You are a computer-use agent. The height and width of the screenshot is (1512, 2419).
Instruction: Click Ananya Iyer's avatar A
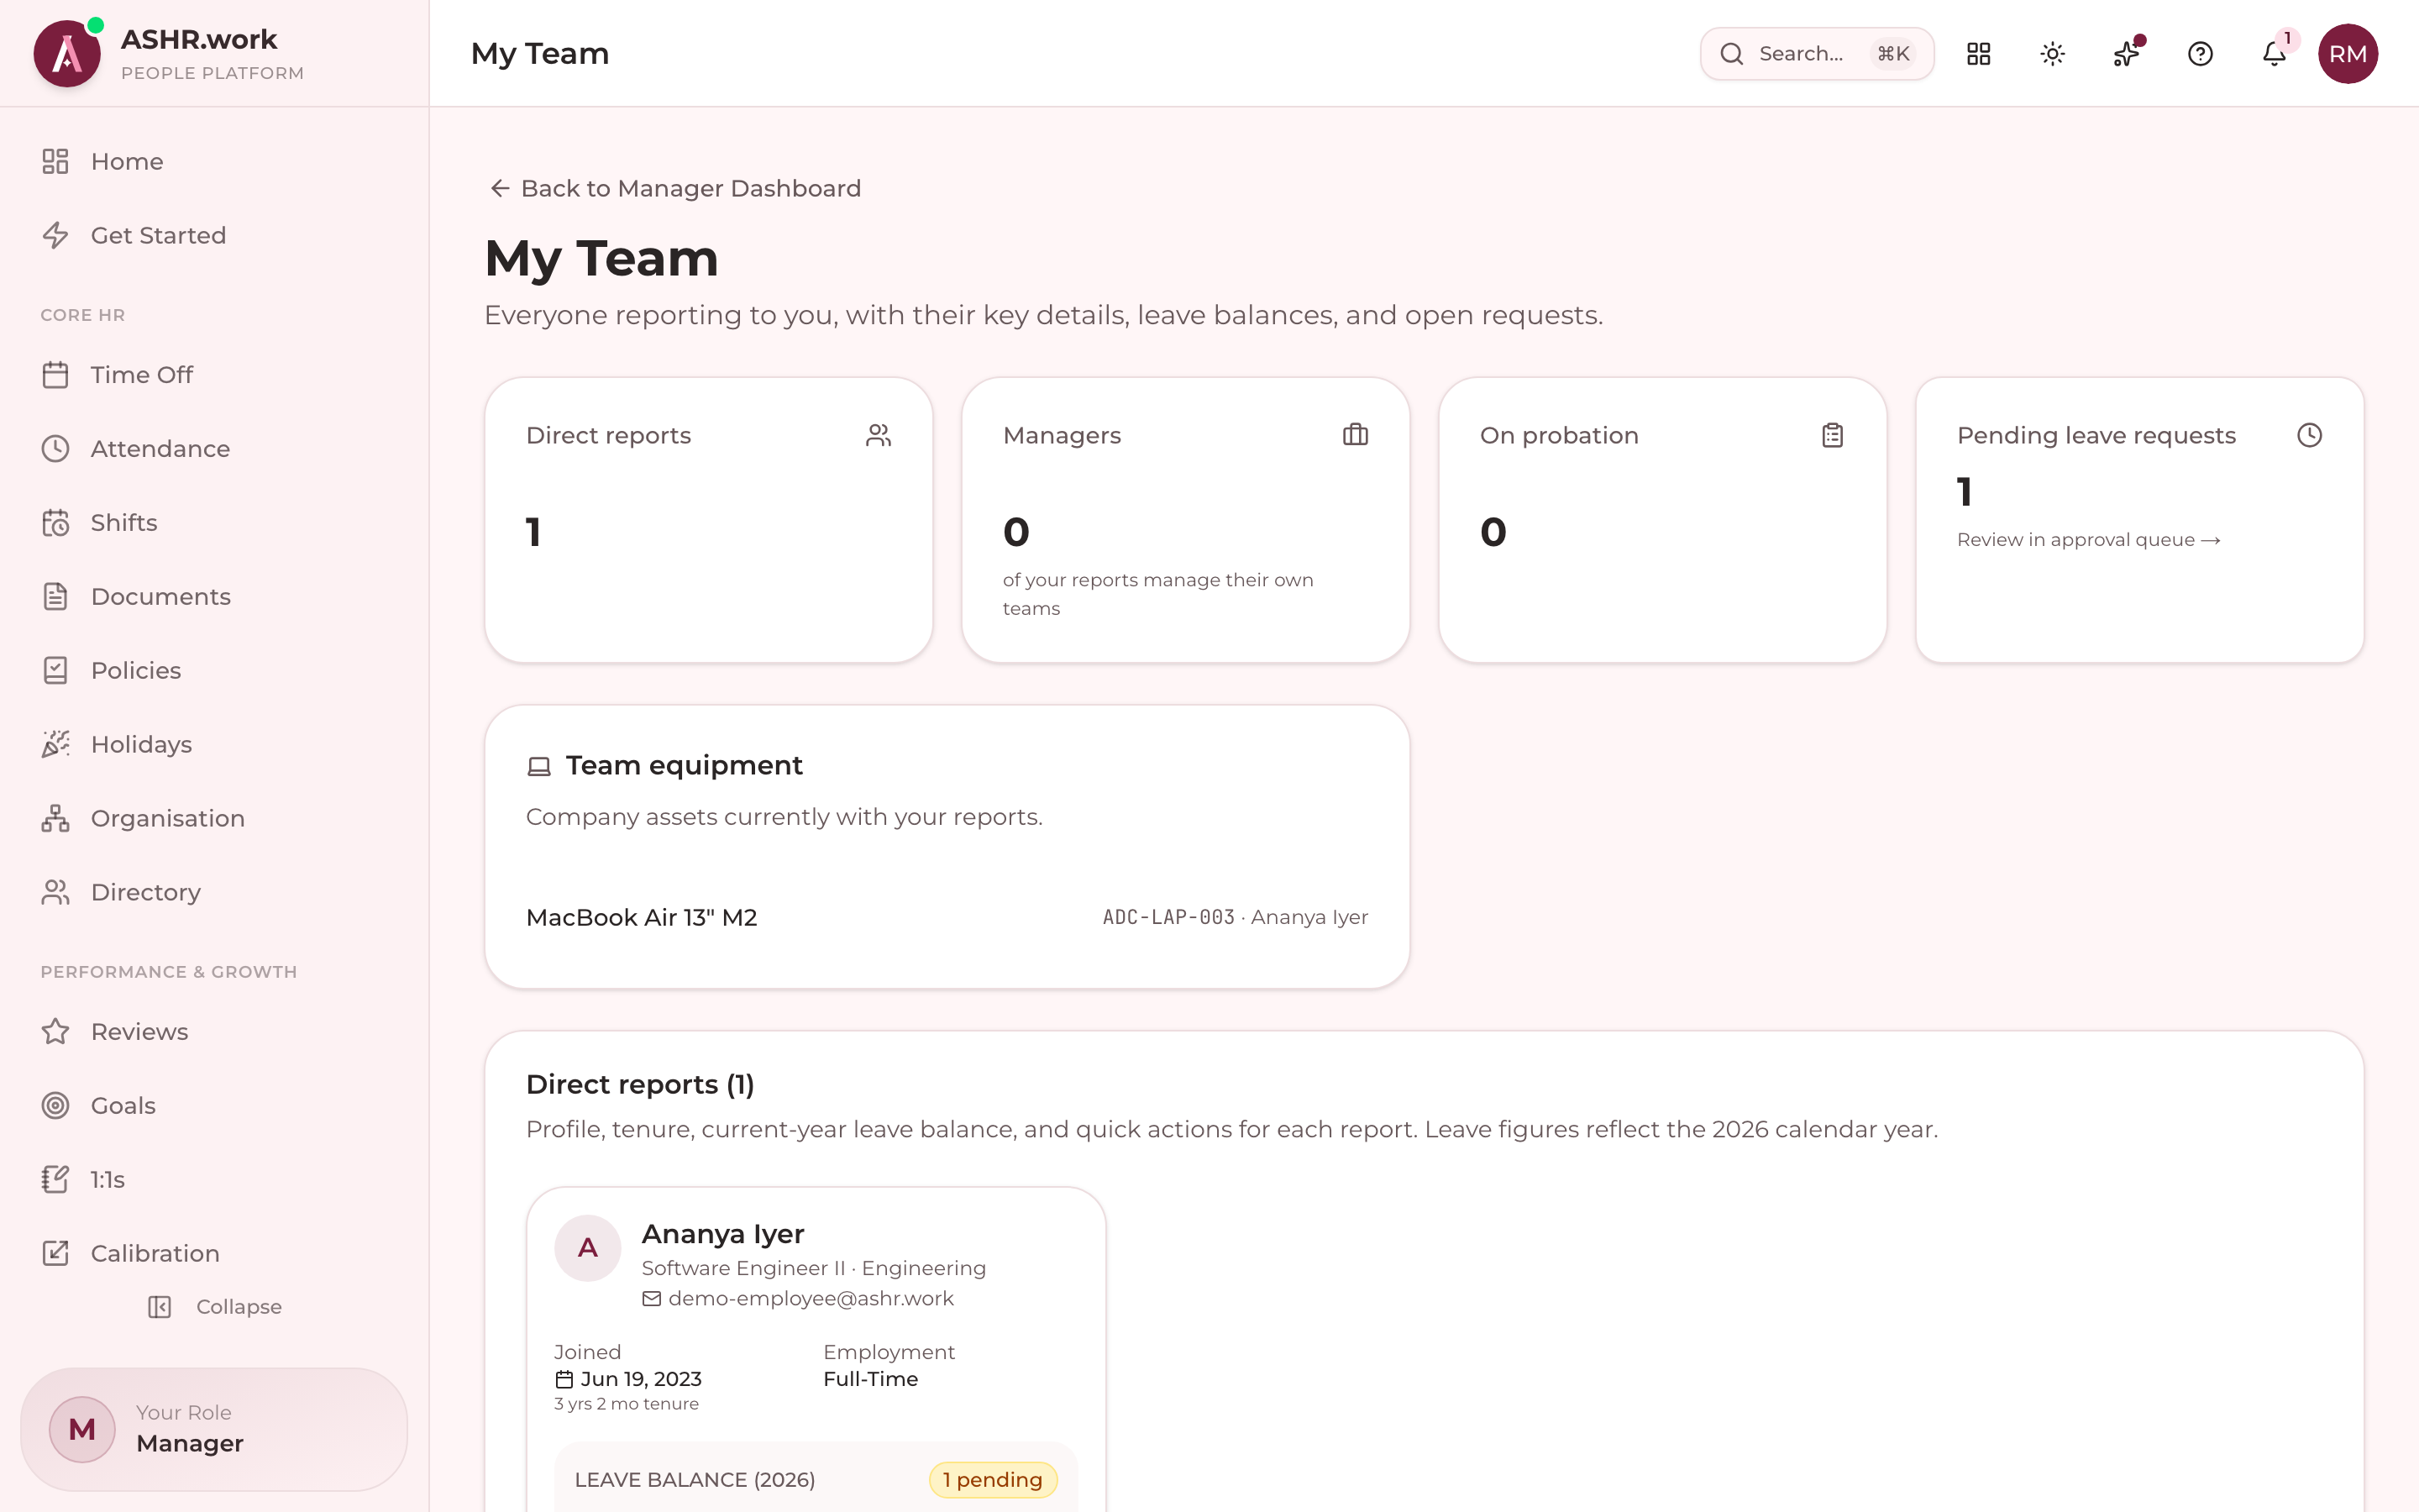pyautogui.click(x=588, y=1248)
